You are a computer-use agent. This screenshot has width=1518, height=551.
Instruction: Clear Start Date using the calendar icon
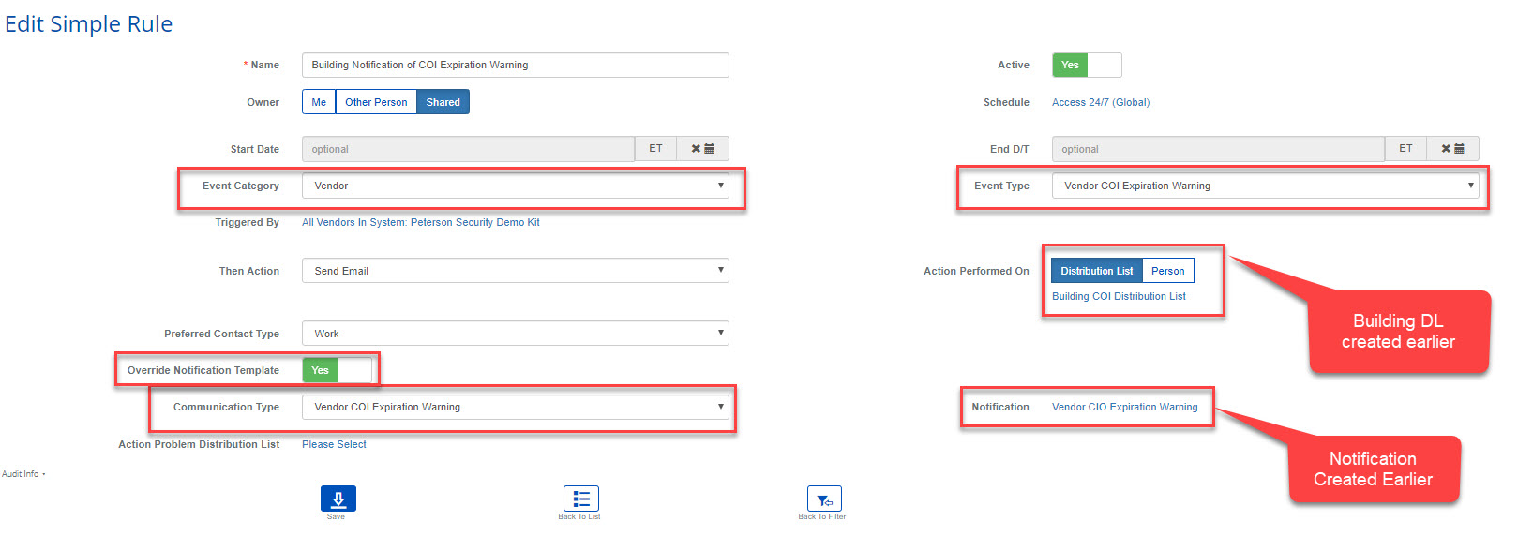coord(702,149)
